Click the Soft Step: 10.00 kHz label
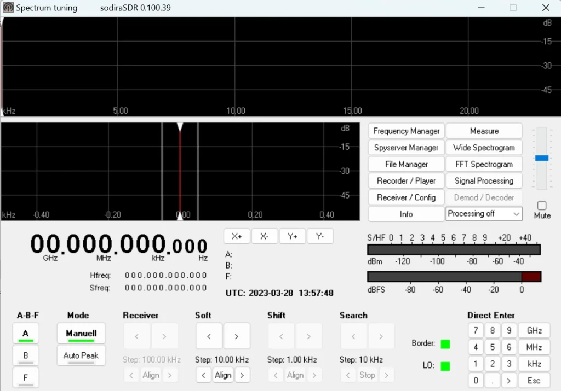 (x=222, y=360)
